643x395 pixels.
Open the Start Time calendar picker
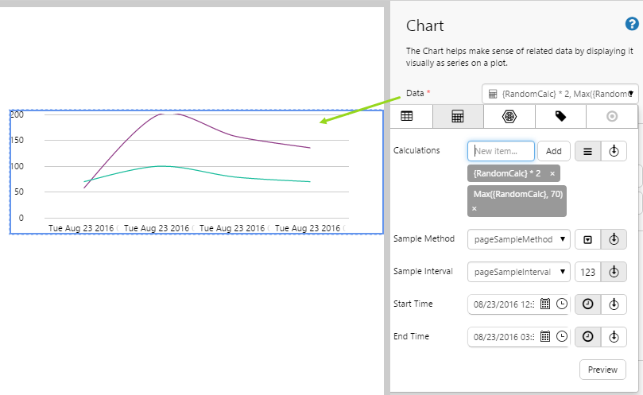click(545, 304)
